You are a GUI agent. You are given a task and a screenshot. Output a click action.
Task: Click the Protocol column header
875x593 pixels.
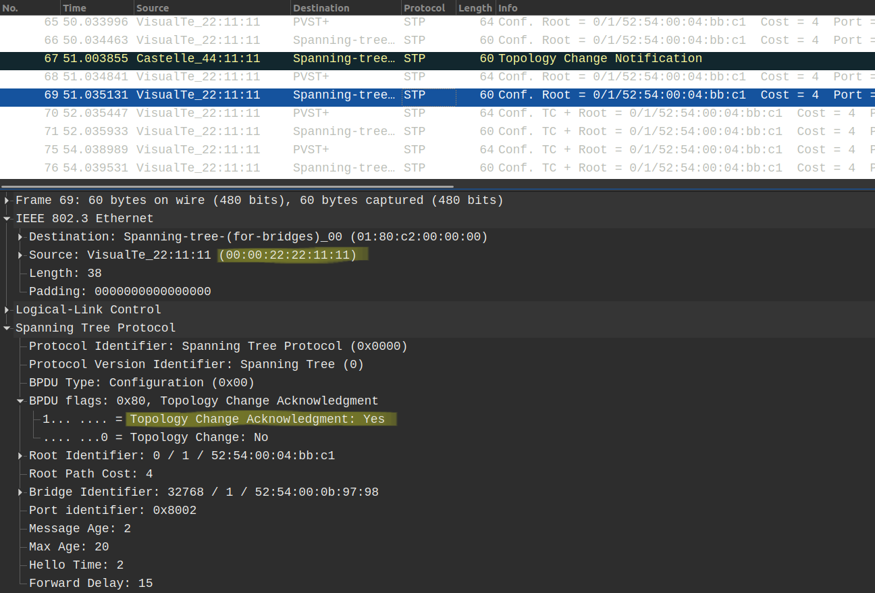tap(424, 8)
